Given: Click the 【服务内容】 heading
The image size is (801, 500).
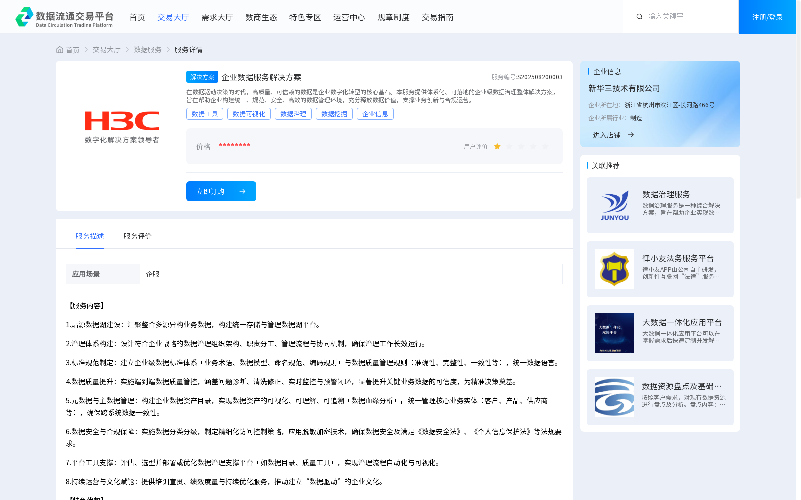Looking at the screenshot, I should pos(86,306).
